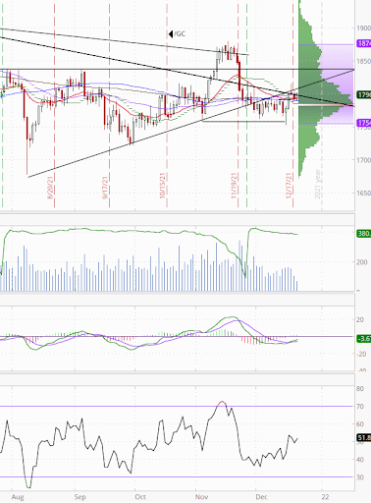Select the 10/15/21 expiration date marker
Screen dimensions: 371x503
(163, 186)
